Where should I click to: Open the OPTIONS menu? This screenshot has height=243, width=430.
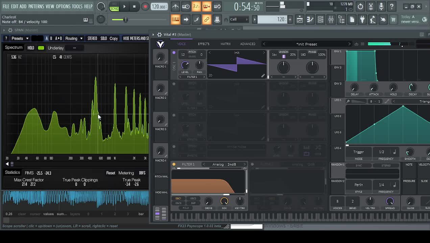pos(63,6)
